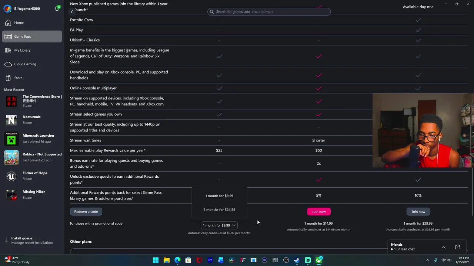Open OBS Studio from taskbar
474x266 pixels.
[286, 260]
